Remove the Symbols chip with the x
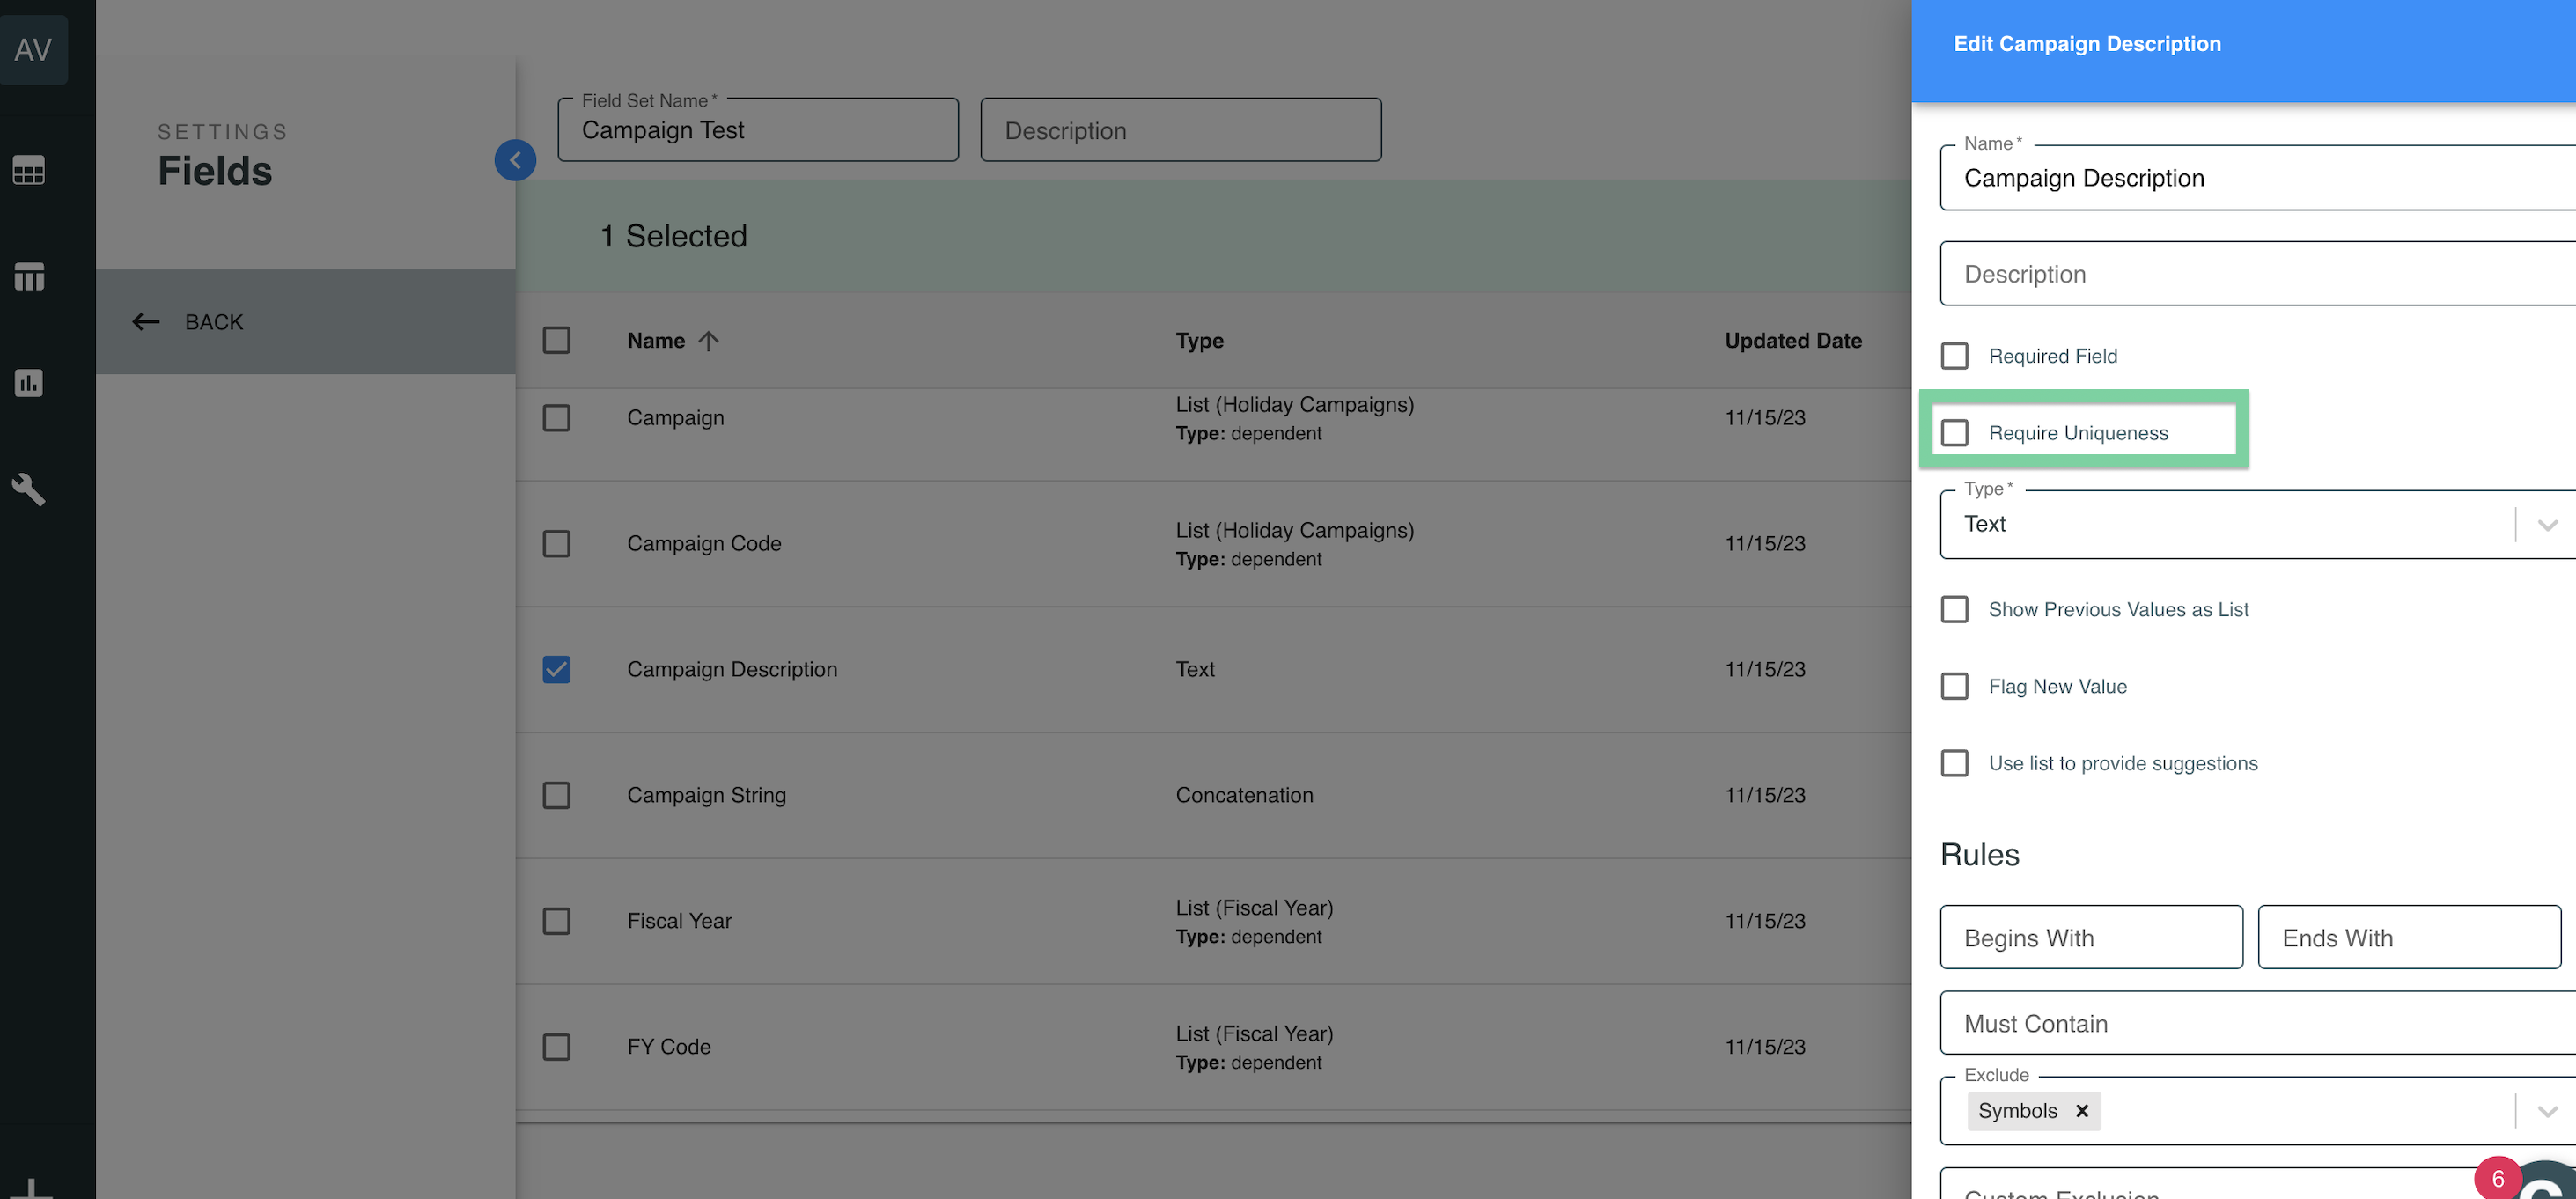 point(2082,1110)
